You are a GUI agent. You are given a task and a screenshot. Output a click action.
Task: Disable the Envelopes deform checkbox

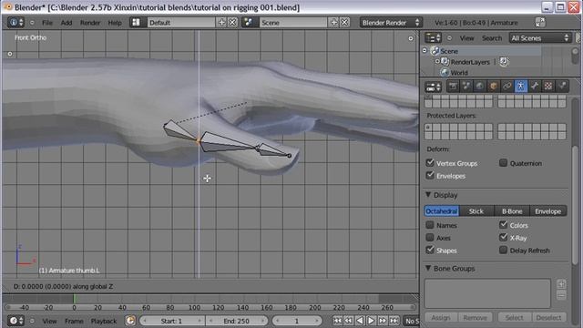[430, 175]
